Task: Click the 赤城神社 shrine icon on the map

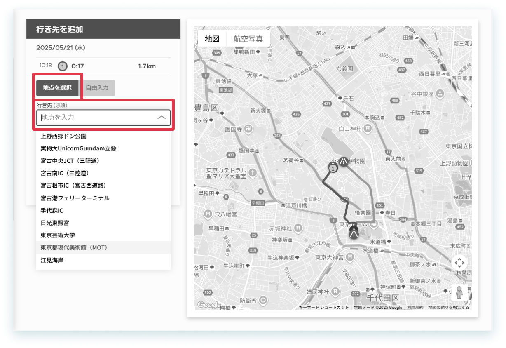Action: pos(299,228)
